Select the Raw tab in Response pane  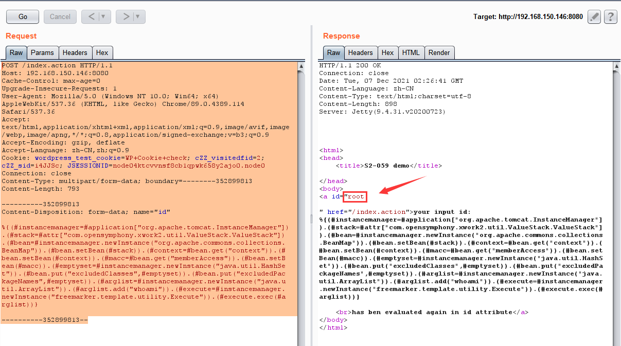[334, 52]
